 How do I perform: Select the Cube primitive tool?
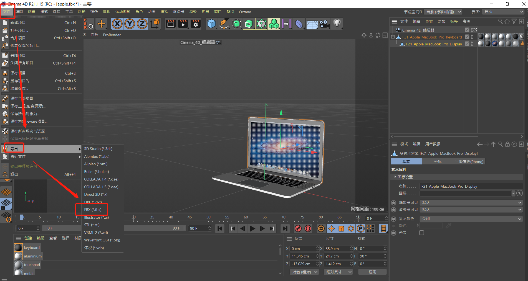211,24
